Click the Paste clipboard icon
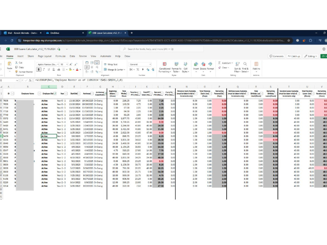Image resolution: width=327 pixels, height=245 pixels. (x=9, y=64)
